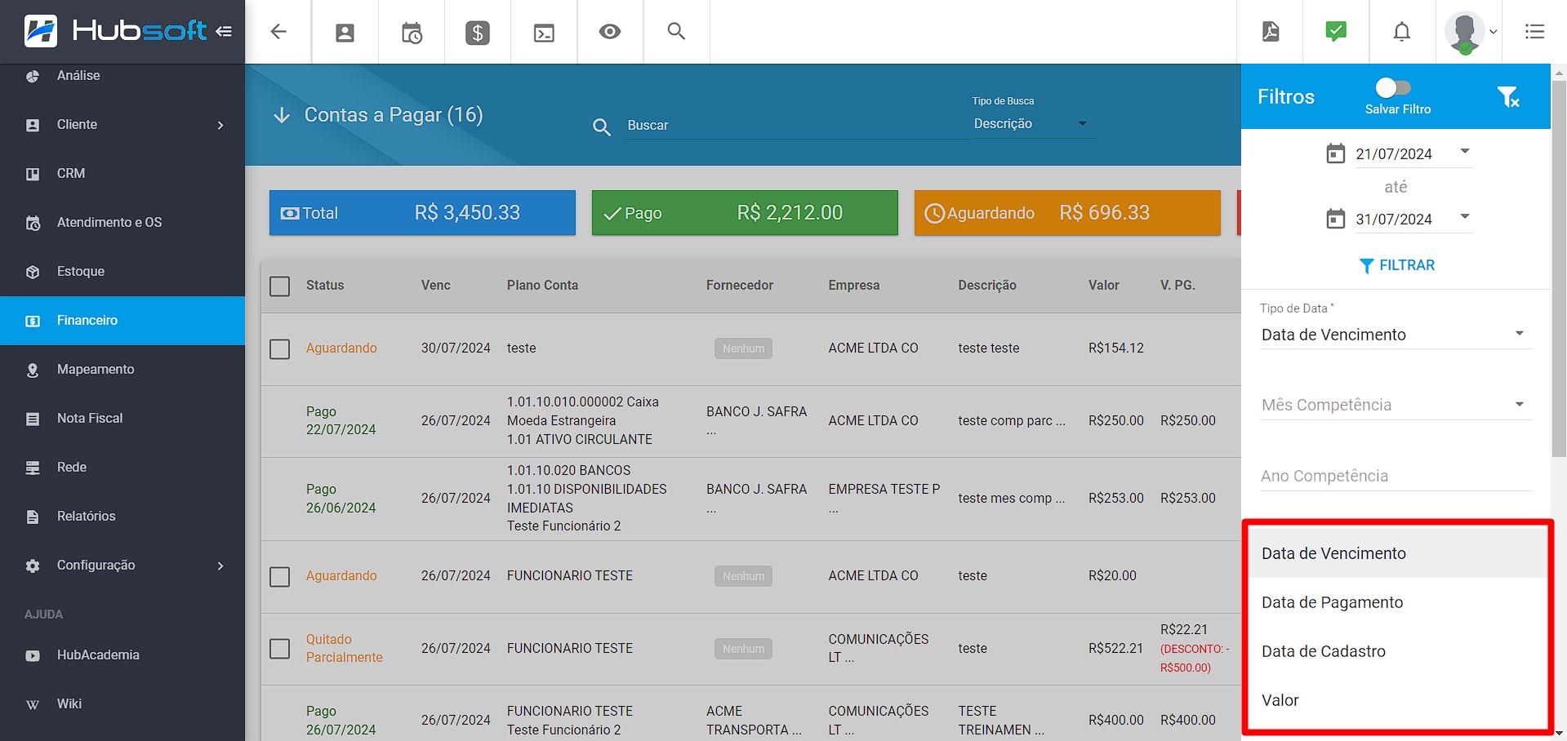Open the PDF document icon
This screenshot has width=1567, height=741.
pyautogui.click(x=1271, y=31)
